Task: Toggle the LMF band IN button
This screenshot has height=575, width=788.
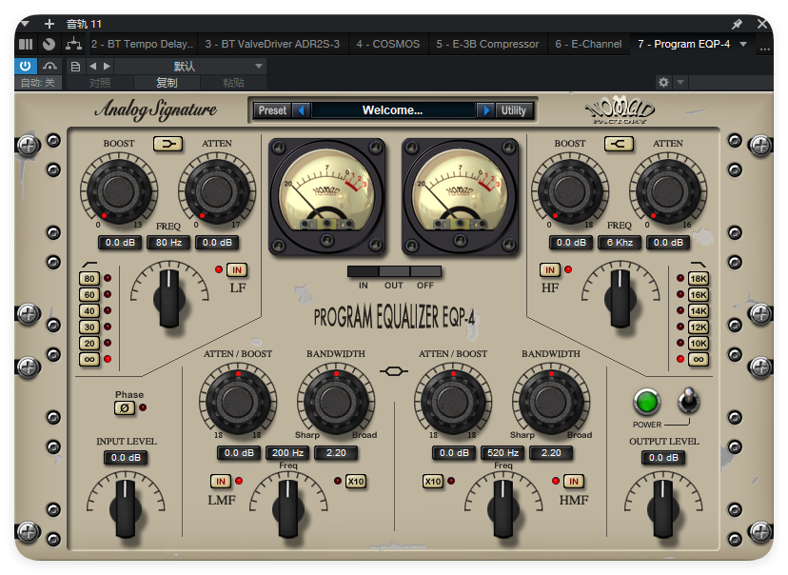Action: [221, 482]
